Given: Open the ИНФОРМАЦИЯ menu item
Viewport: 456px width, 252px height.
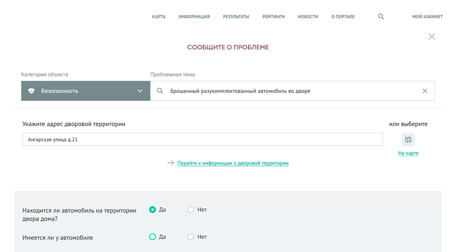Looking at the screenshot, I should pos(194,17).
